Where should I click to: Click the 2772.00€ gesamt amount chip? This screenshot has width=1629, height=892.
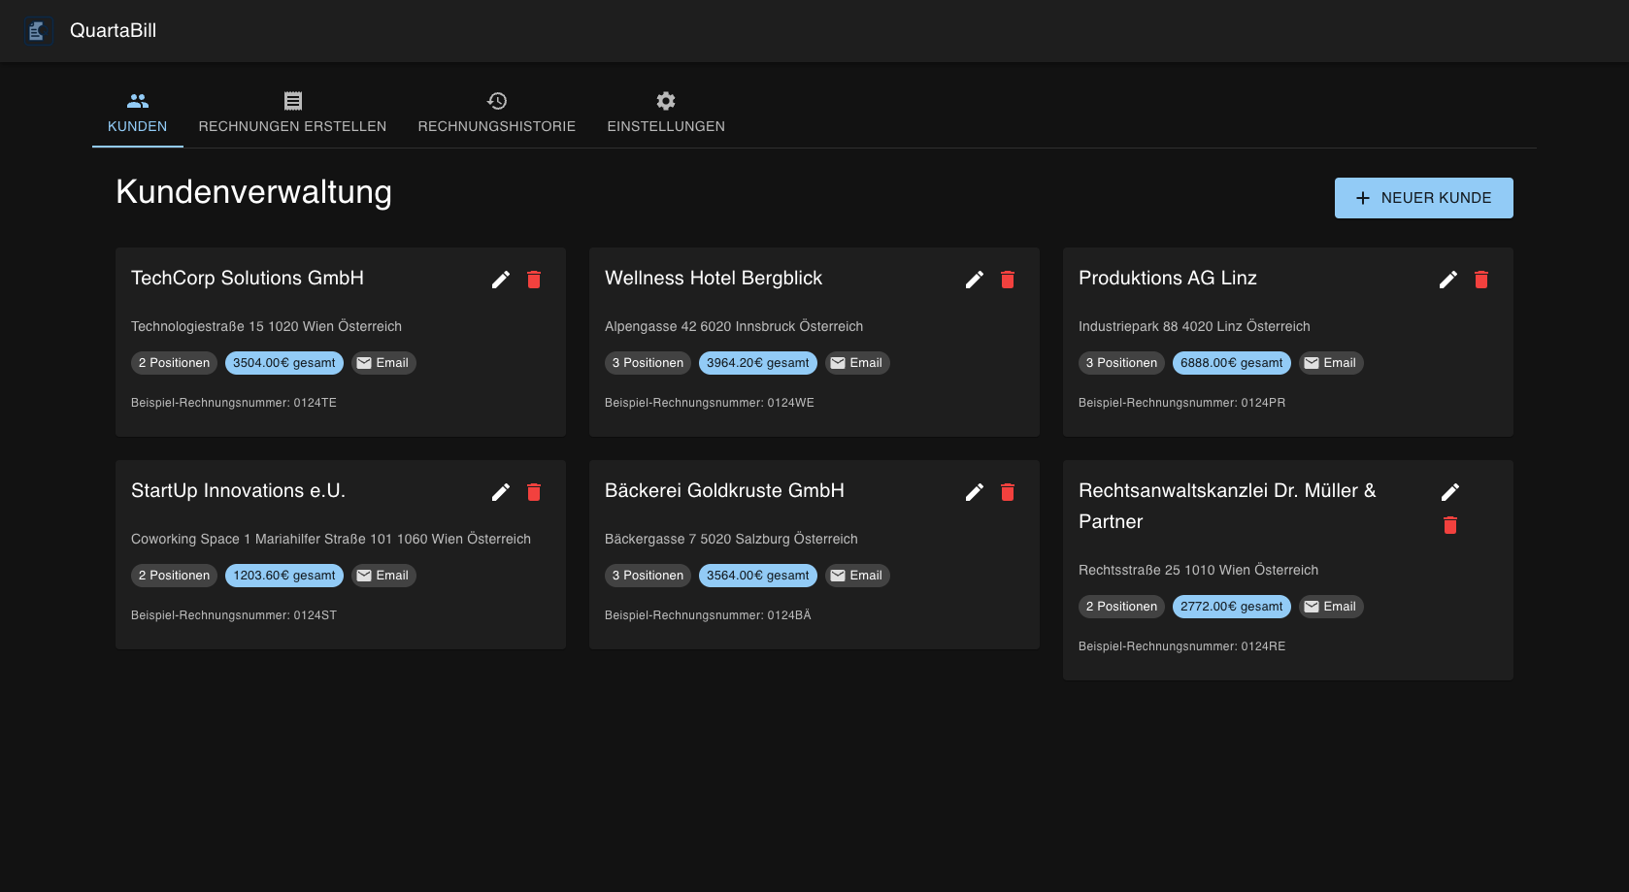(1231, 606)
